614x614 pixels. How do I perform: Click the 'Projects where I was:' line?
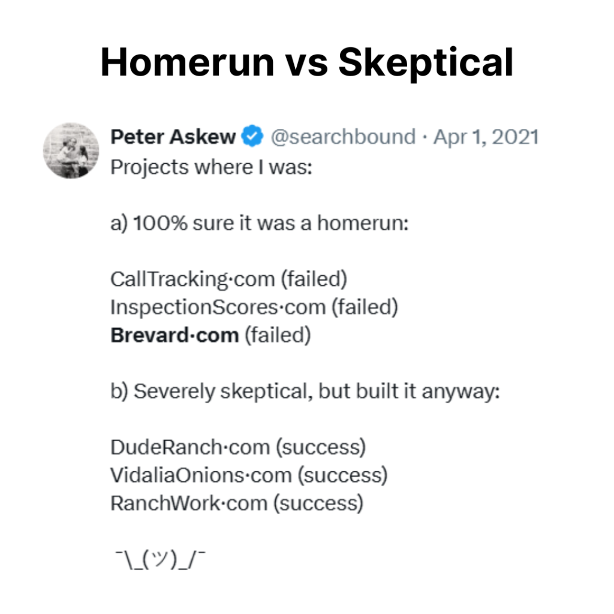(x=212, y=167)
